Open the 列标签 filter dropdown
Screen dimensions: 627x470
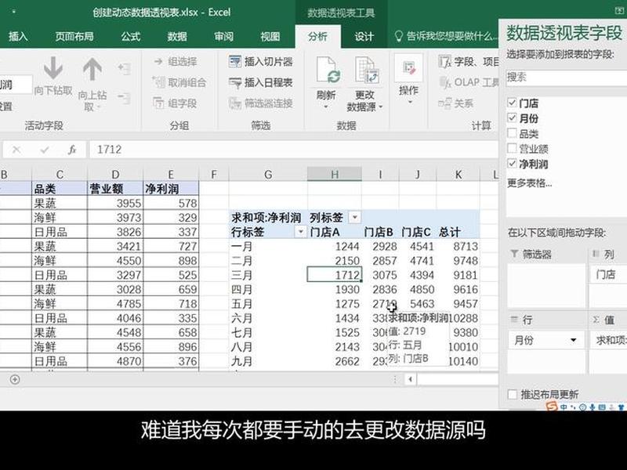[354, 218]
